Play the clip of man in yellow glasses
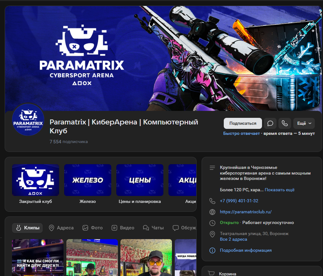Screen dimensions: 323x276 click(x=146, y=257)
